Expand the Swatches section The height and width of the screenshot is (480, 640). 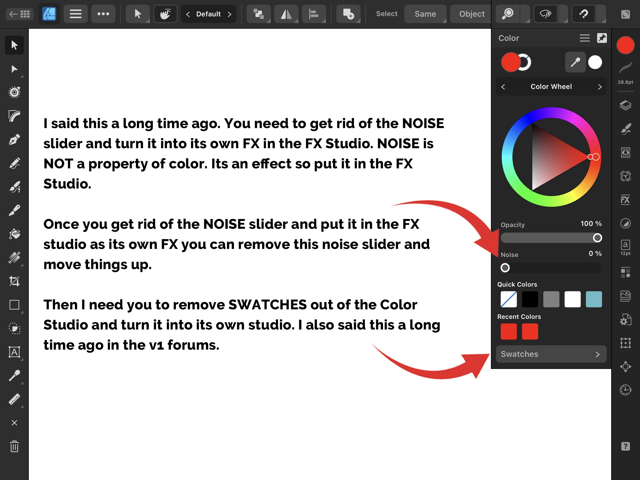coord(551,354)
